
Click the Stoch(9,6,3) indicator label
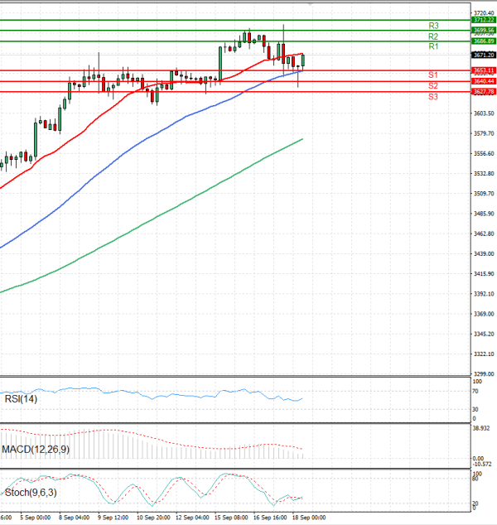(x=31, y=493)
